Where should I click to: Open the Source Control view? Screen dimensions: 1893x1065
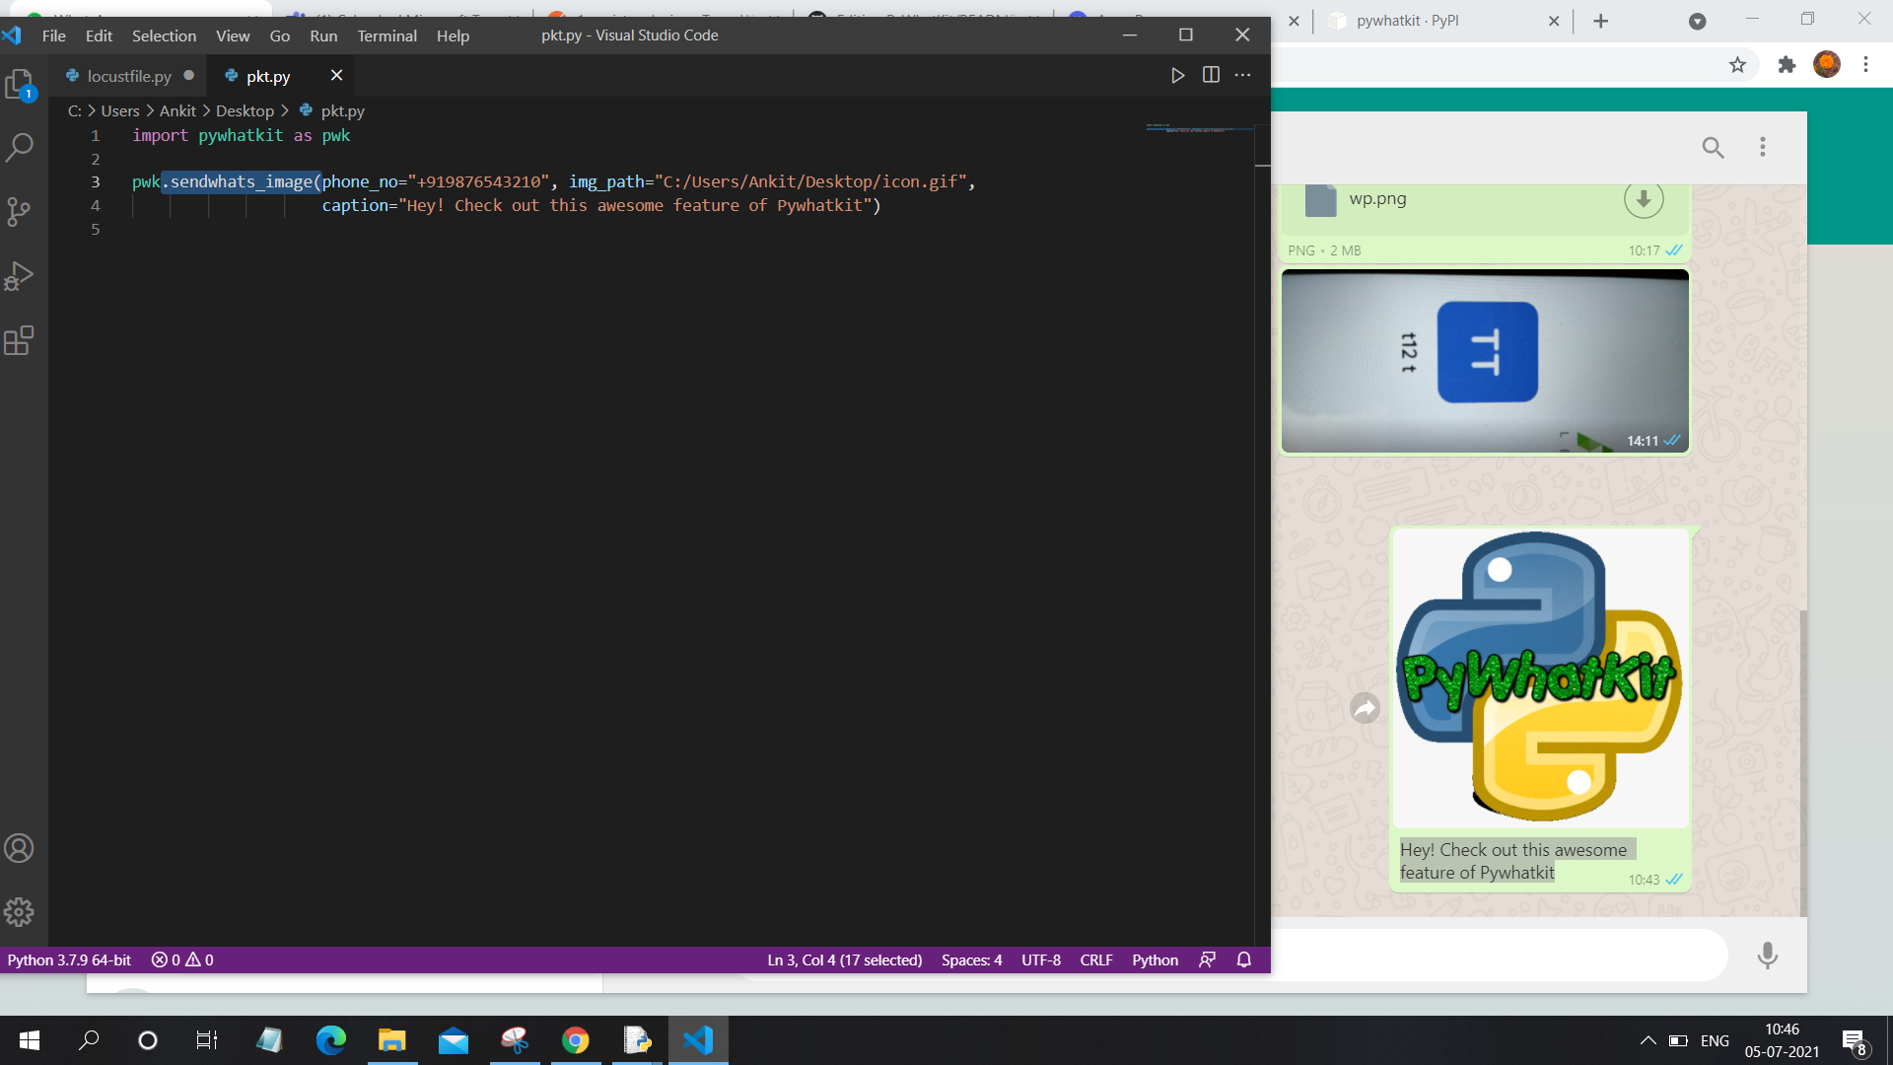click(x=20, y=212)
